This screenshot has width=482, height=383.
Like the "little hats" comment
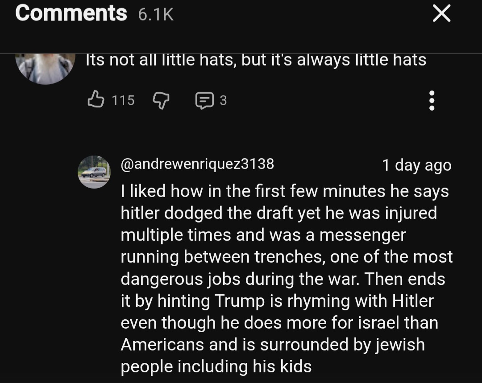94,100
